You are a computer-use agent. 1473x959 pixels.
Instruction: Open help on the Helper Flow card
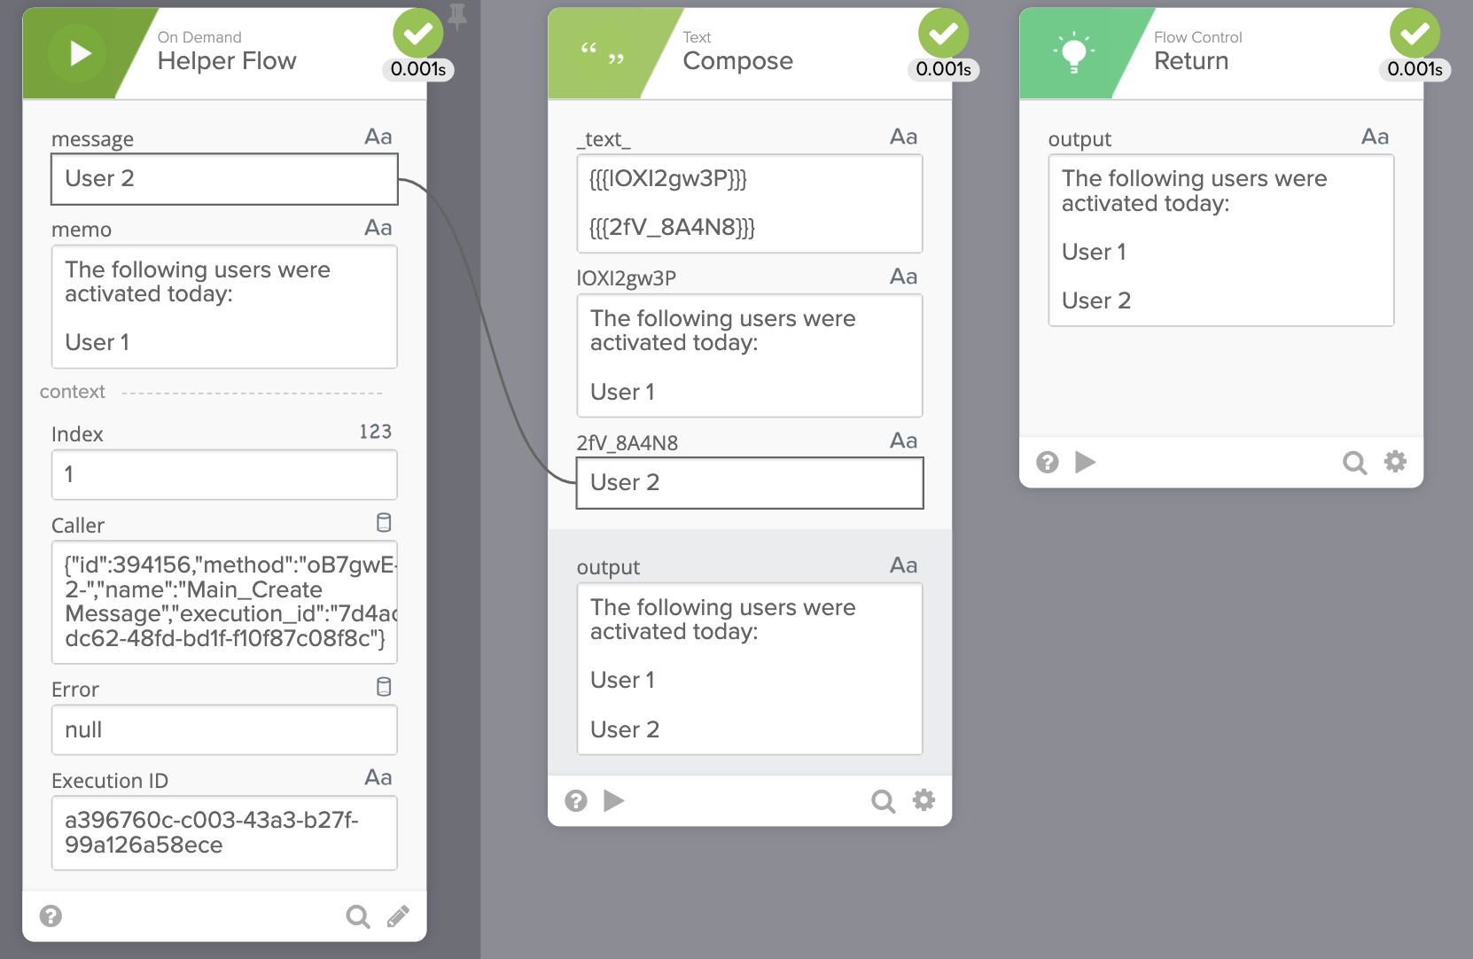point(51,916)
